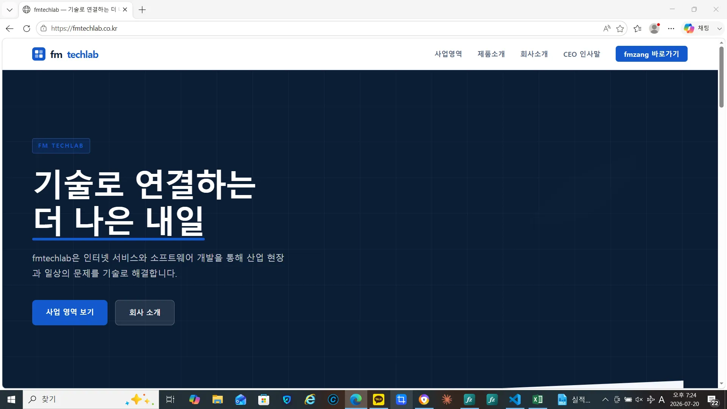Open Internet Explorer from the taskbar
727x409 pixels.
310,400
